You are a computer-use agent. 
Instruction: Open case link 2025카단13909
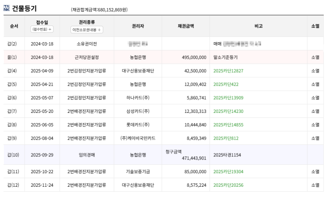coord(228,98)
